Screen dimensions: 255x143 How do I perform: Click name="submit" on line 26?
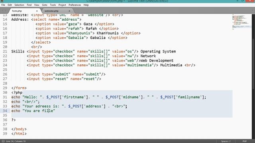pyautogui.click(x=87, y=74)
